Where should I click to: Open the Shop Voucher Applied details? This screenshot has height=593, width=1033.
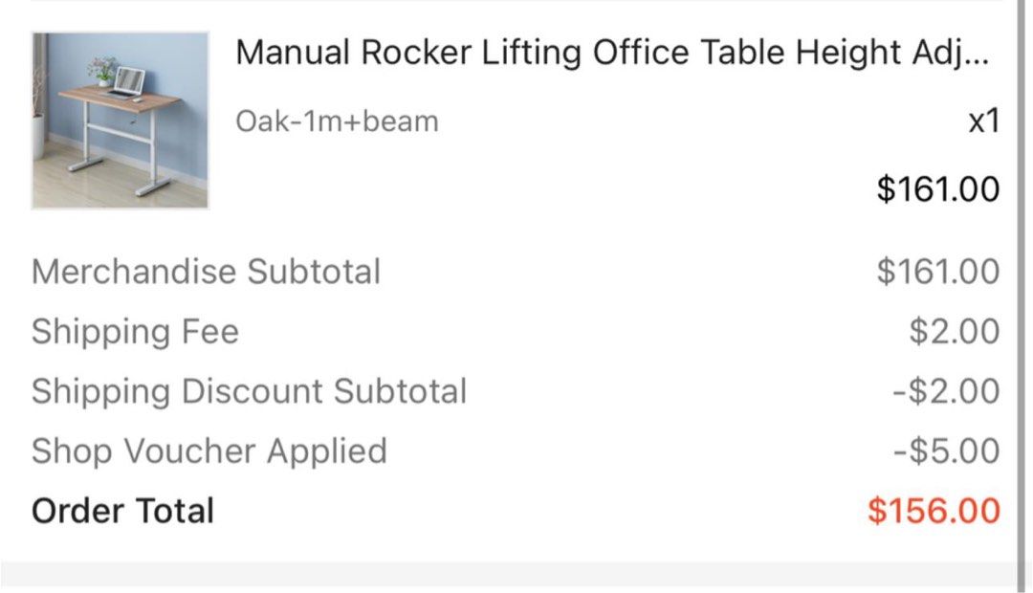tap(209, 450)
